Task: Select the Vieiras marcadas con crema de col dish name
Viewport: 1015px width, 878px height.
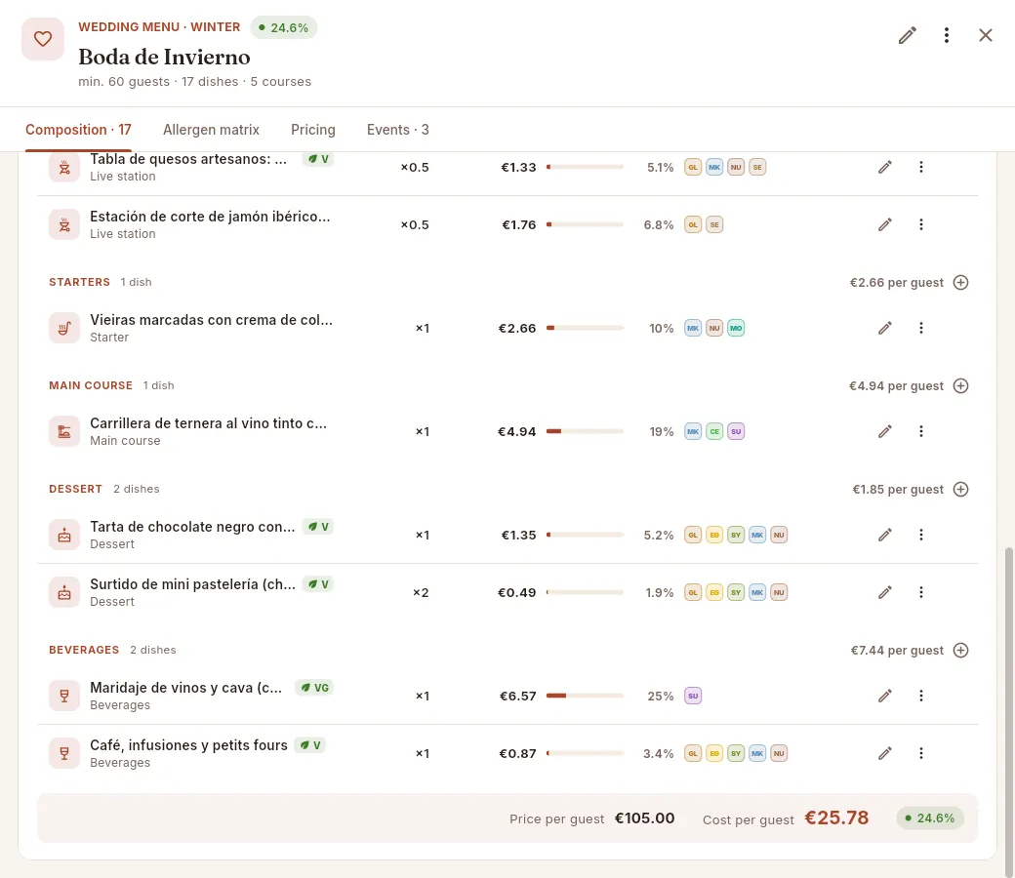Action: click(211, 320)
